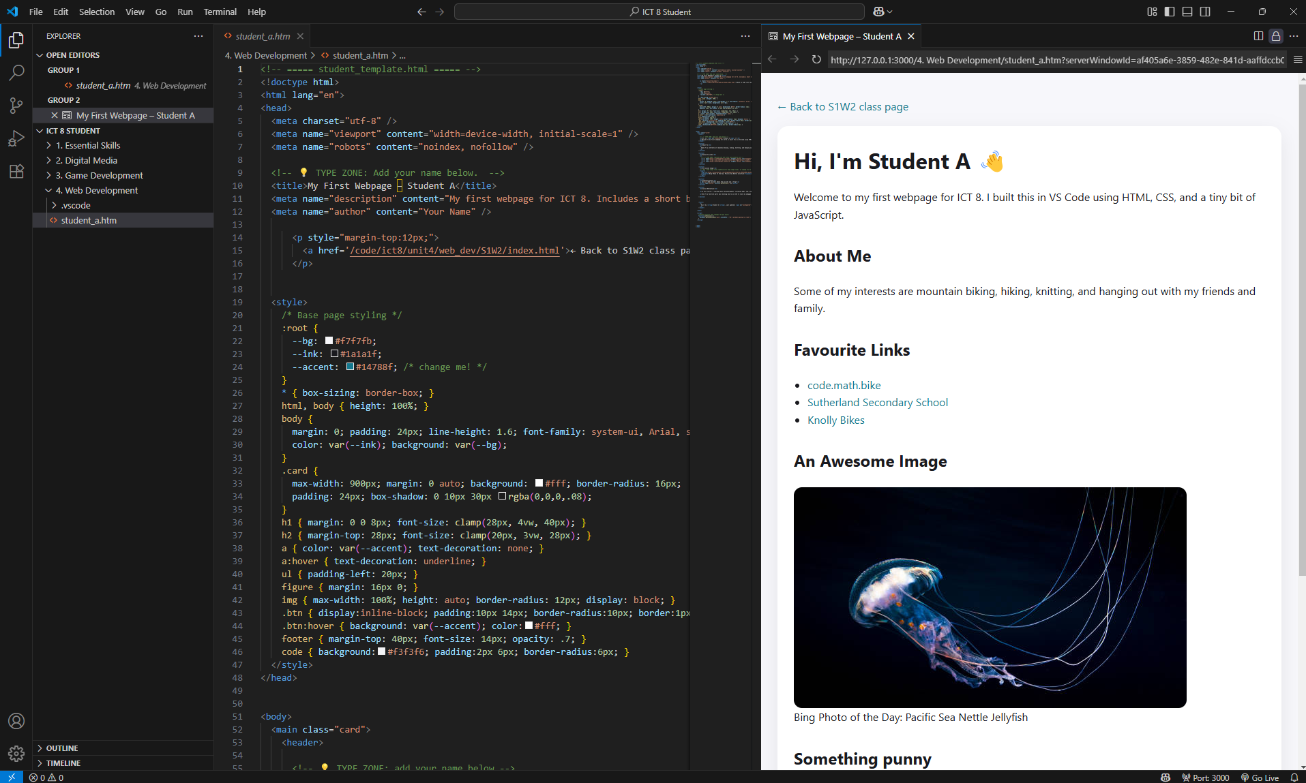Open the Search view in activity bar
This screenshot has height=783, width=1306.
tap(16, 72)
